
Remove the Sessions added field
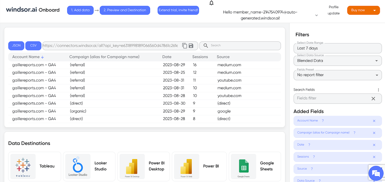point(374,157)
